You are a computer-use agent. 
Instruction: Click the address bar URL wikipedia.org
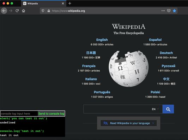click(x=68, y=11)
